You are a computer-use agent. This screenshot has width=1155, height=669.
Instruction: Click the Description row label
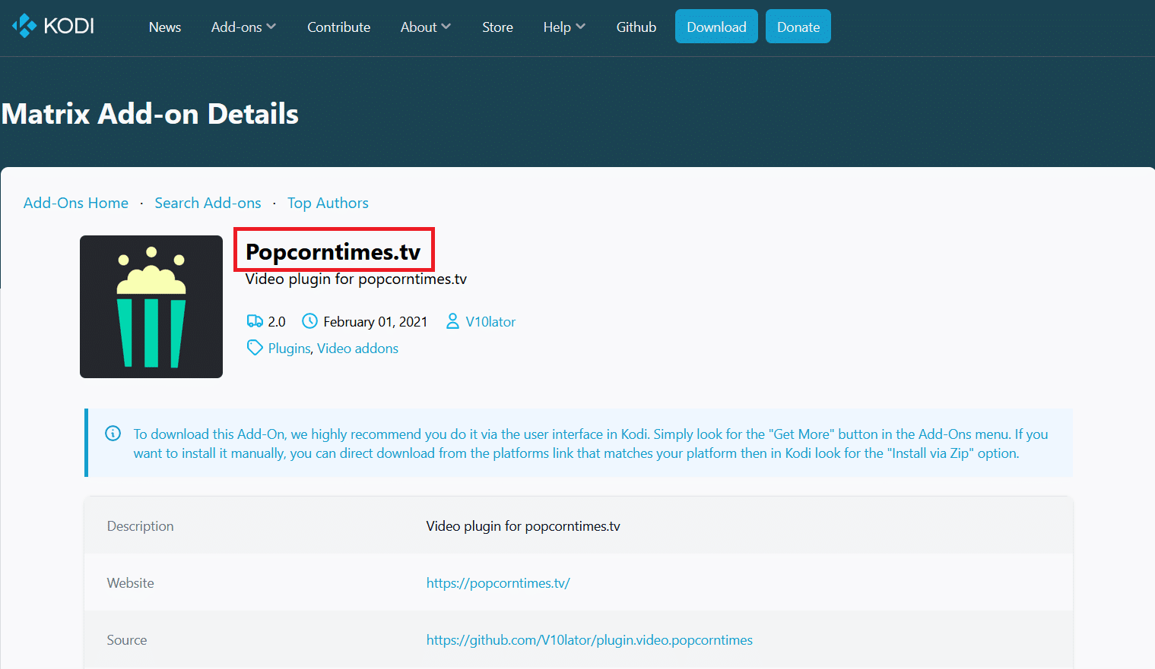pos(141,526)
